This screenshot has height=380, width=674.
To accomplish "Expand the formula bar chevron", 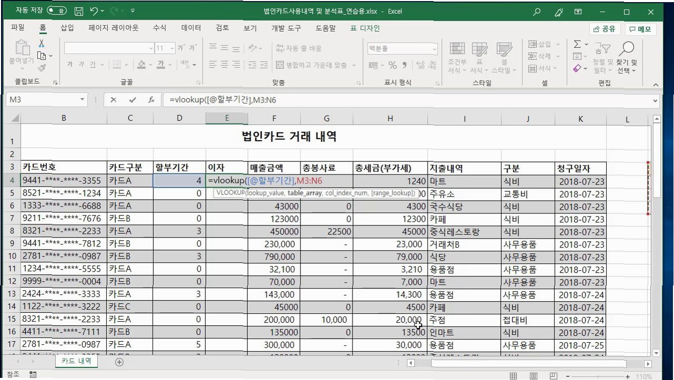I will [655, 100].
